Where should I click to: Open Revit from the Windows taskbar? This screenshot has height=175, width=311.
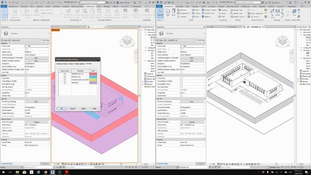[x=52, y=172]
